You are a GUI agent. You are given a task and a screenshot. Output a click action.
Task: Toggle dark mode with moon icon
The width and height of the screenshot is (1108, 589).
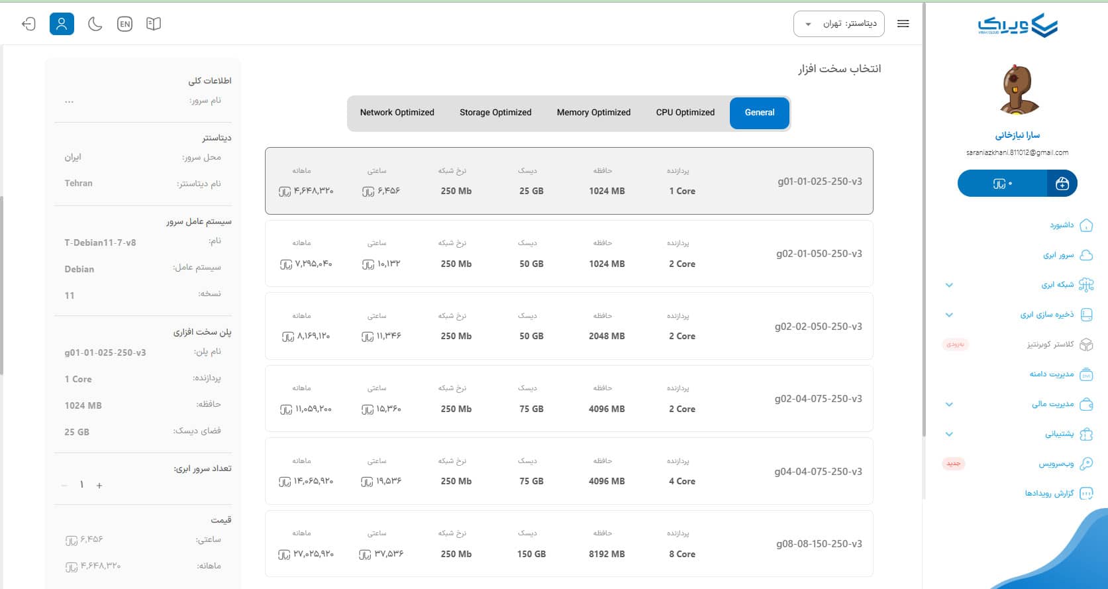pyautogui.click(x=95, y=24)
